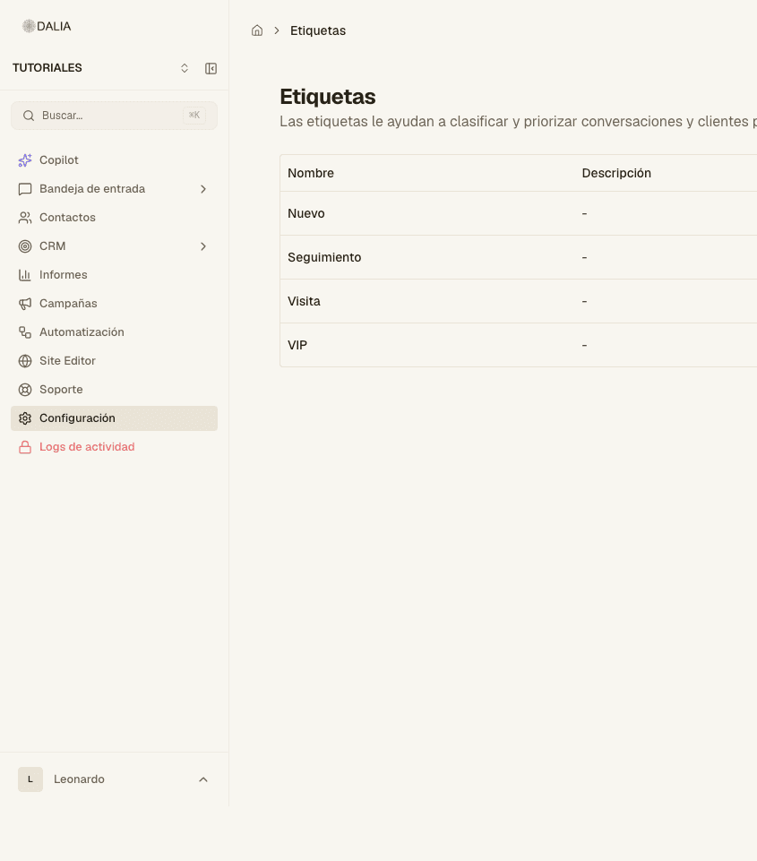Open Automatización

click(114, 332)
